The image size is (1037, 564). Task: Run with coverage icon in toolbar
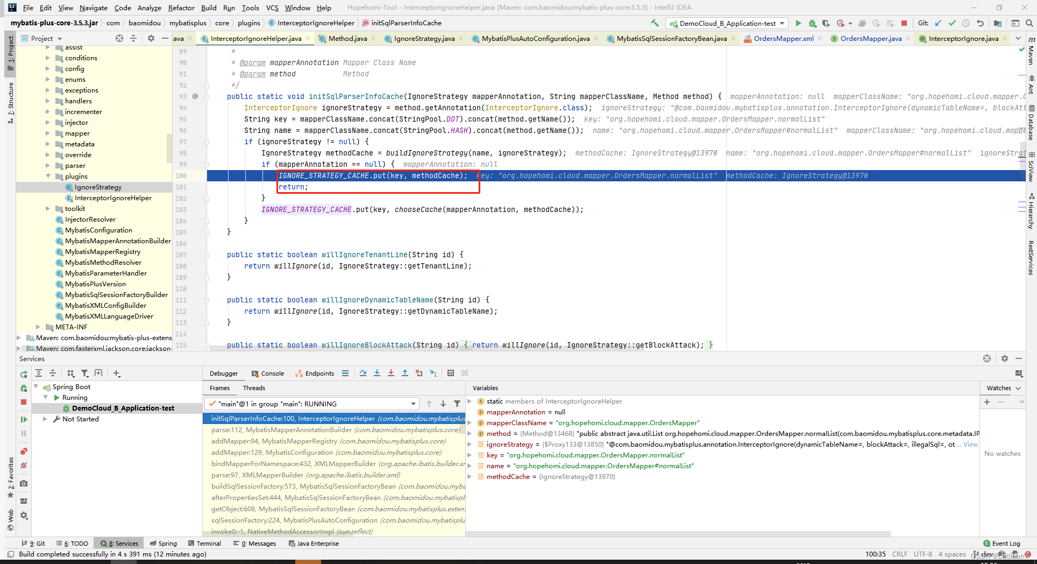tap(826, 23)
